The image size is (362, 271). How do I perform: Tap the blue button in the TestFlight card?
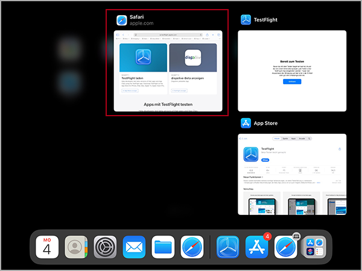[292, 81]
